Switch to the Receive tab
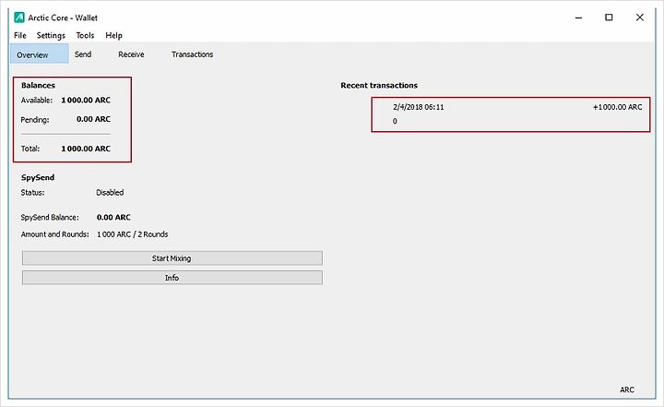 (131, 54)
